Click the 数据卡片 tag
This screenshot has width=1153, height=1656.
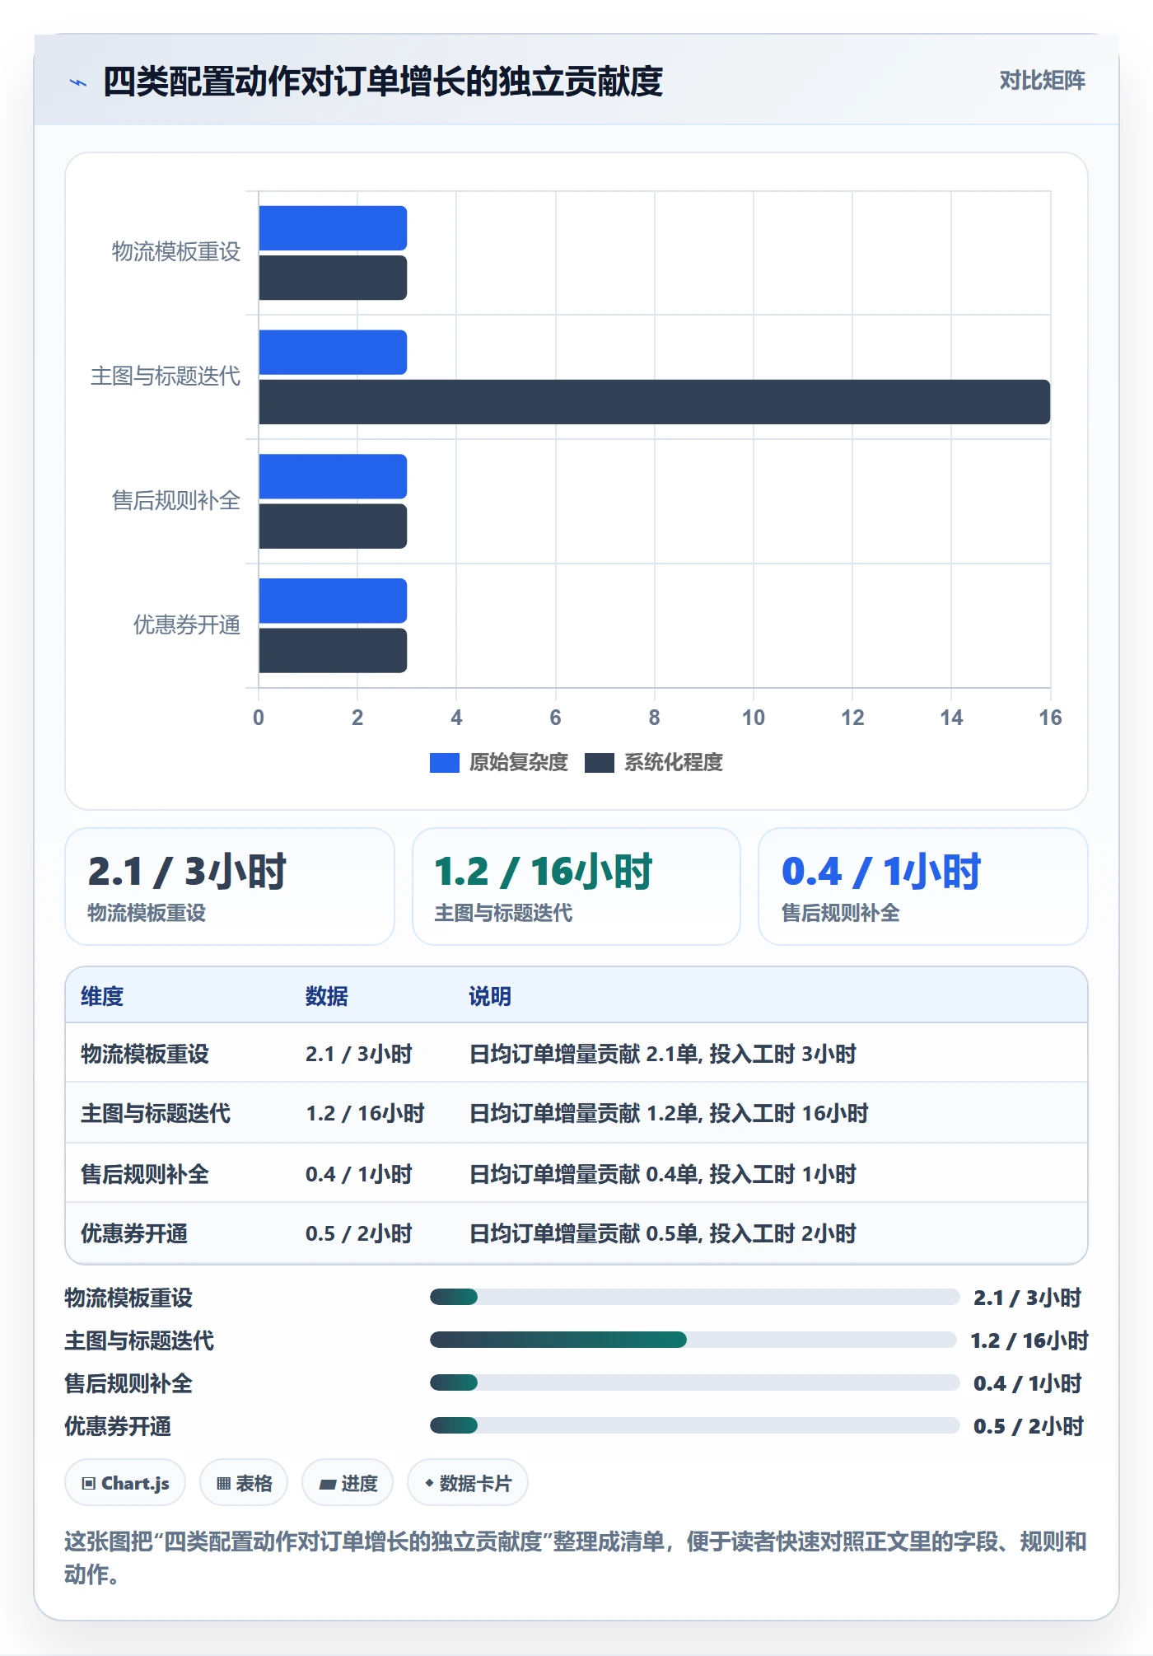point(468,1483)
